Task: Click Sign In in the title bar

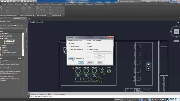Action: tap(148, 1)
